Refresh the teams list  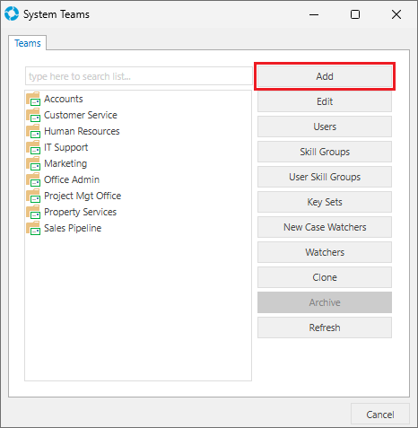pos(325,328)
